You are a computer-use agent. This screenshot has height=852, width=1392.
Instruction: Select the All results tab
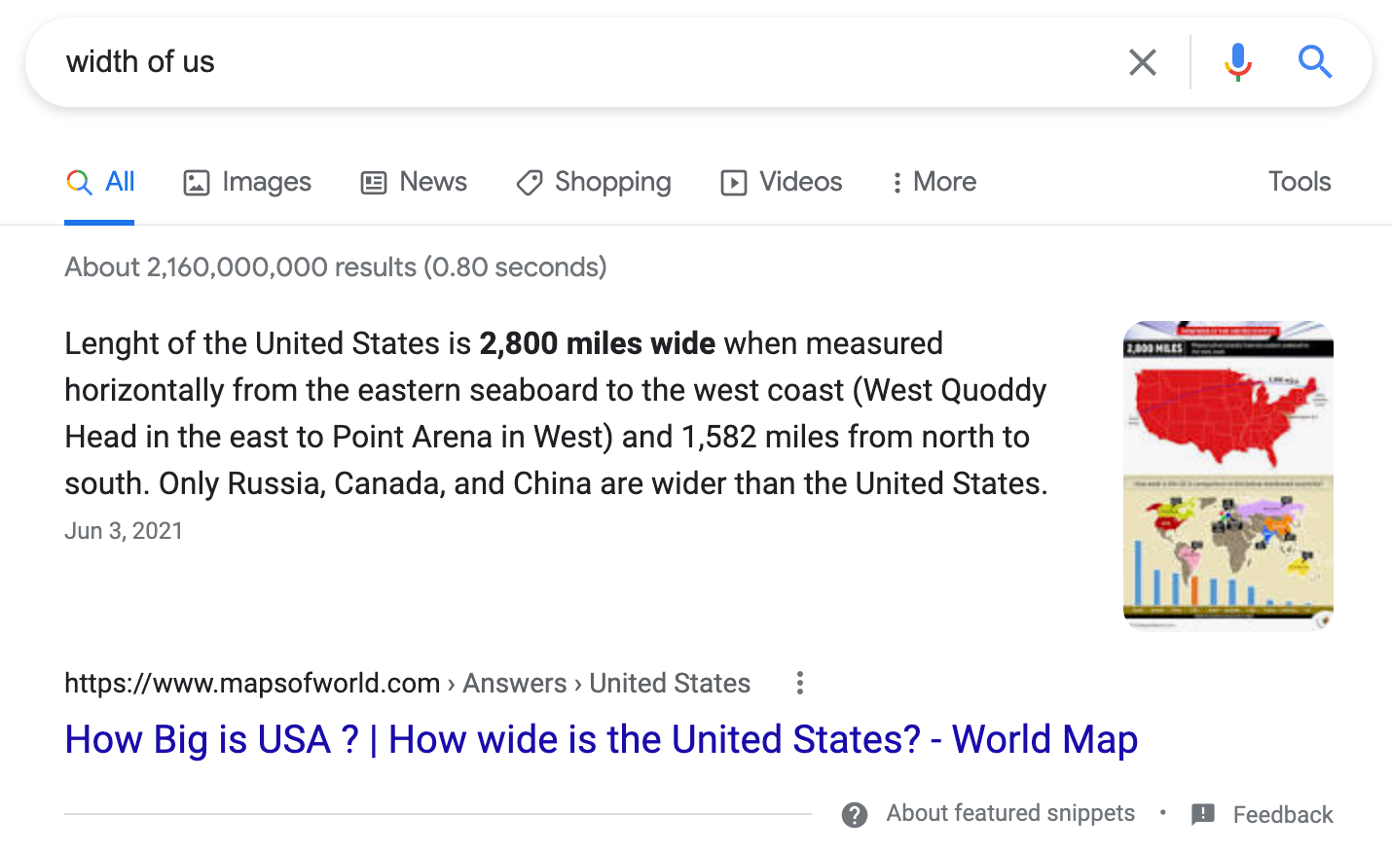coord(119,182)
